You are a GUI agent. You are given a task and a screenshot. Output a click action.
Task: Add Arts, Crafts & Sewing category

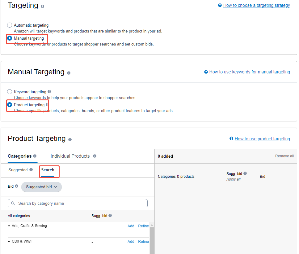pos(131,226)
